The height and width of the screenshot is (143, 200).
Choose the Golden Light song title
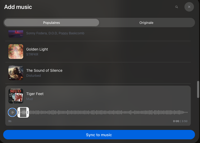37,49
